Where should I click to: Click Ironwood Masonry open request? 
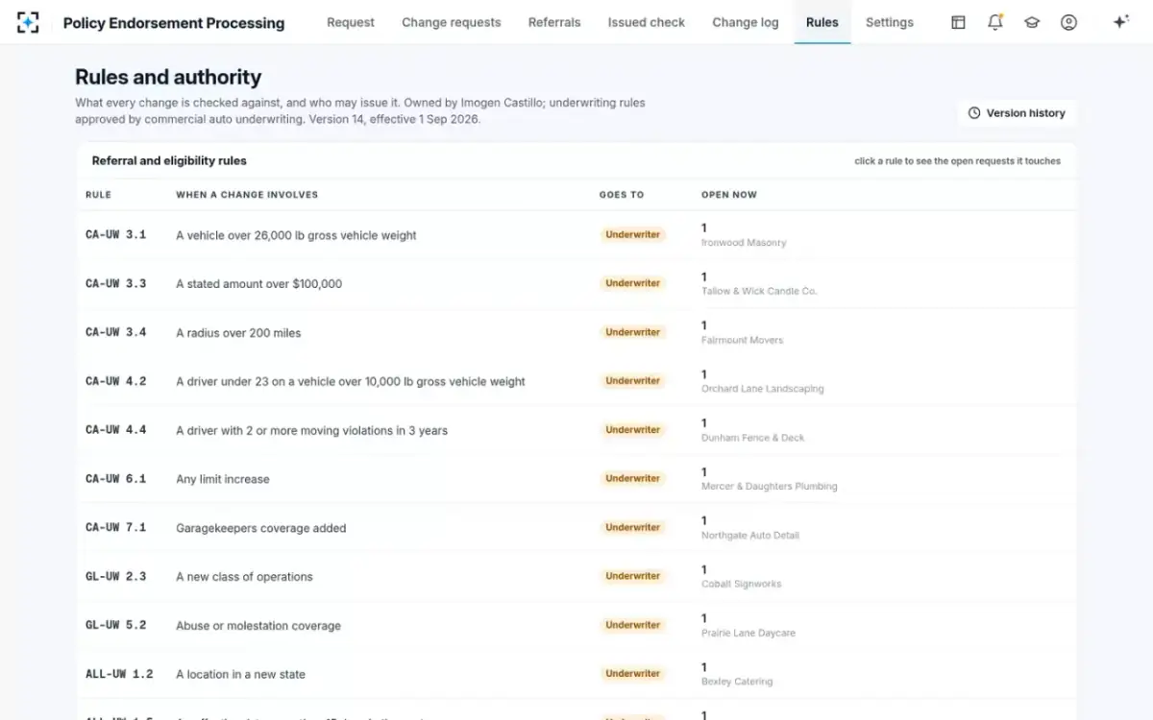pos(744,243)
